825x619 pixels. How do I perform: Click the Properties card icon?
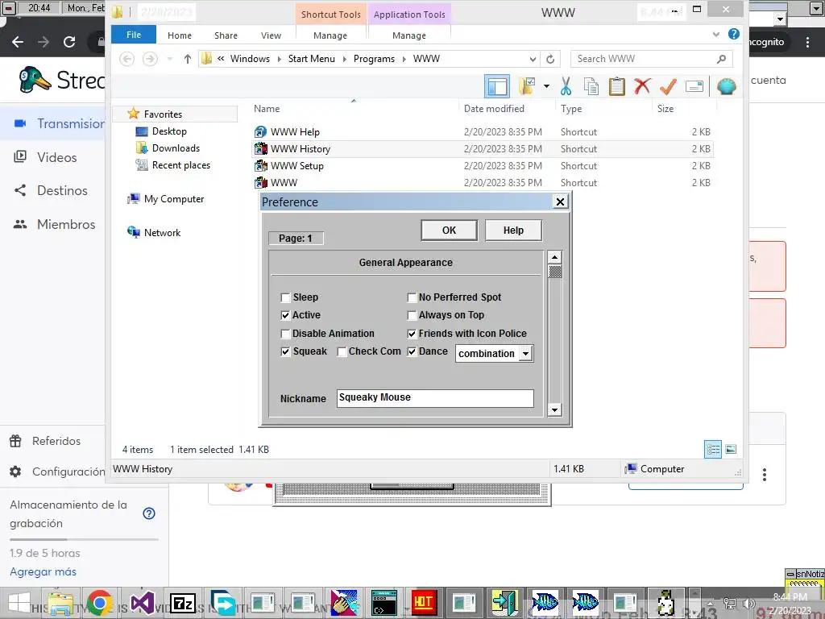[694, 86]
